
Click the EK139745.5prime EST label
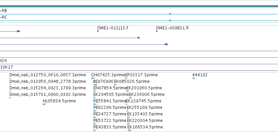143,101
